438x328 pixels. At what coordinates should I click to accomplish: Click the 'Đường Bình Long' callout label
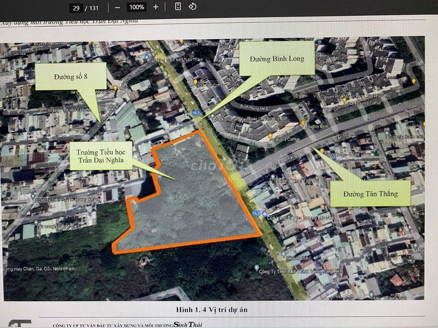coord(276,58)
